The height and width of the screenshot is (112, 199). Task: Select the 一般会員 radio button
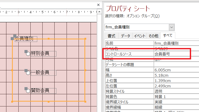[x=28, y=73]
